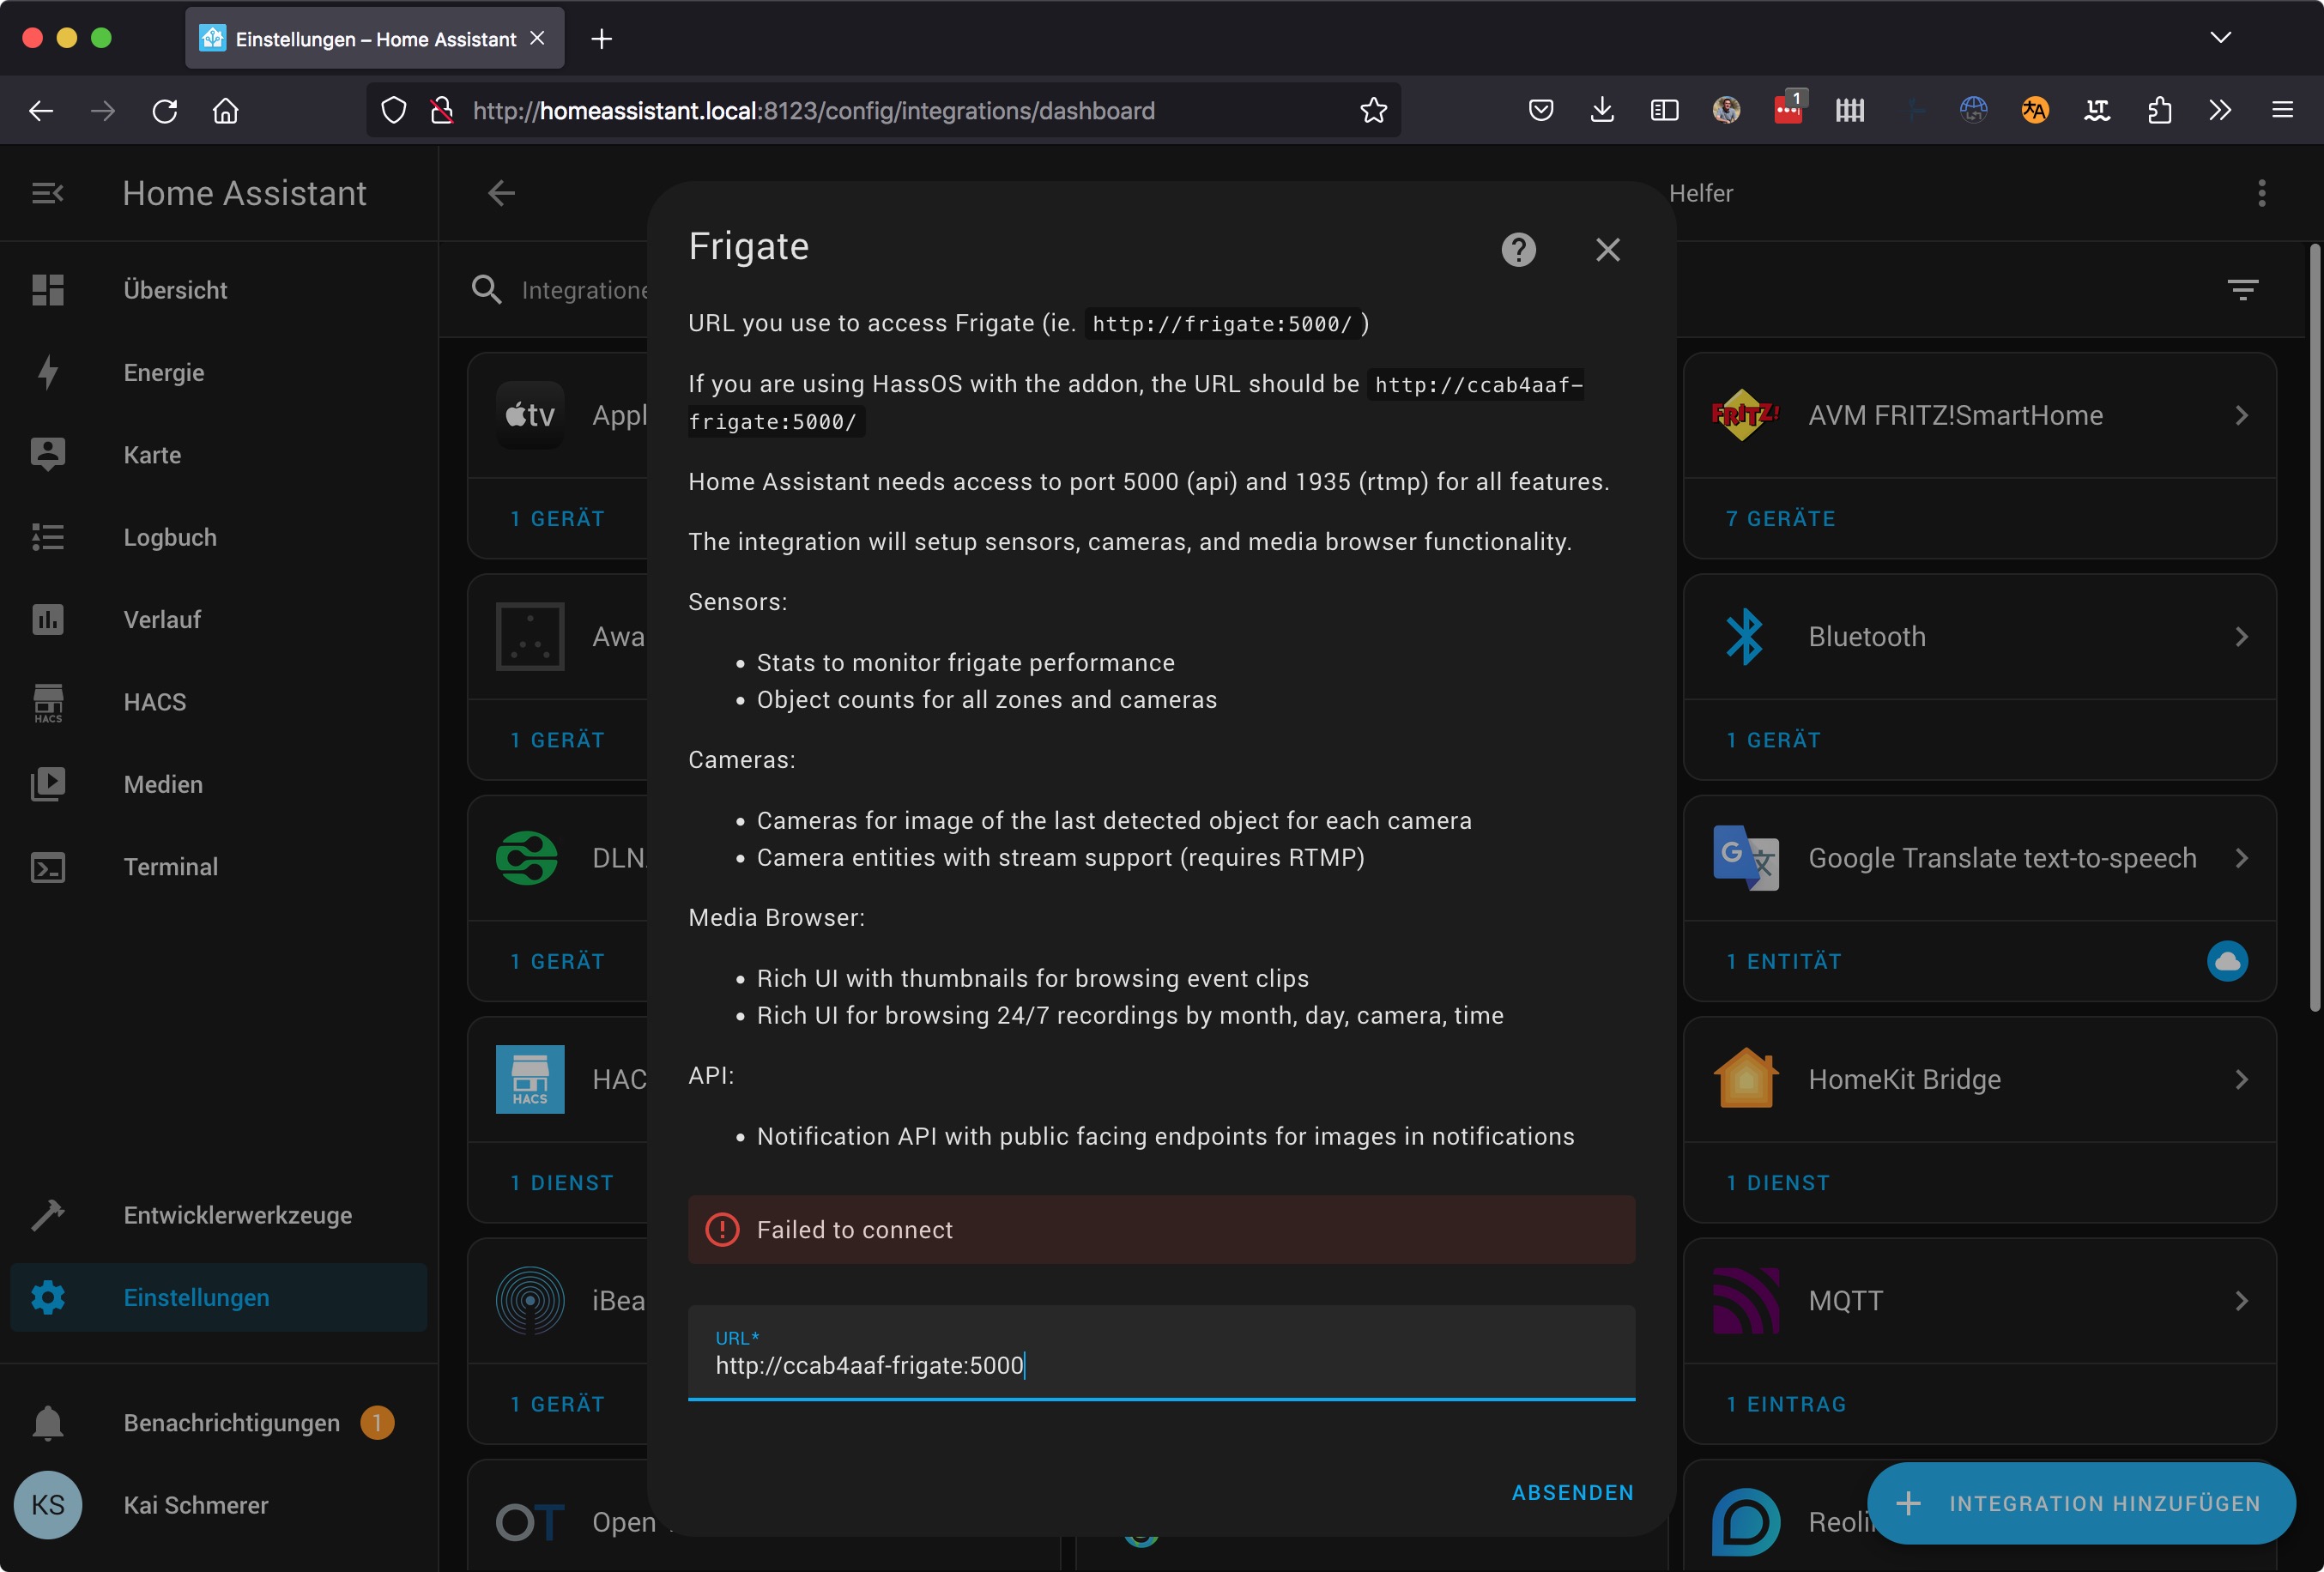This screenshot has height=1572, width=2324.
Task: Open the Terminal sidebar item
Action: [170, 867]
